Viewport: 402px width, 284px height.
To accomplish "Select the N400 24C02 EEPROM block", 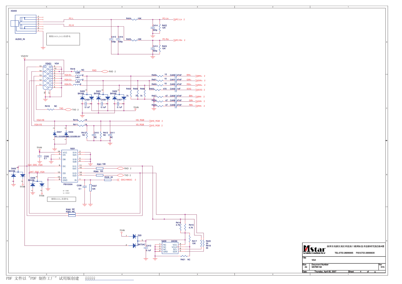I will point(170,248).
